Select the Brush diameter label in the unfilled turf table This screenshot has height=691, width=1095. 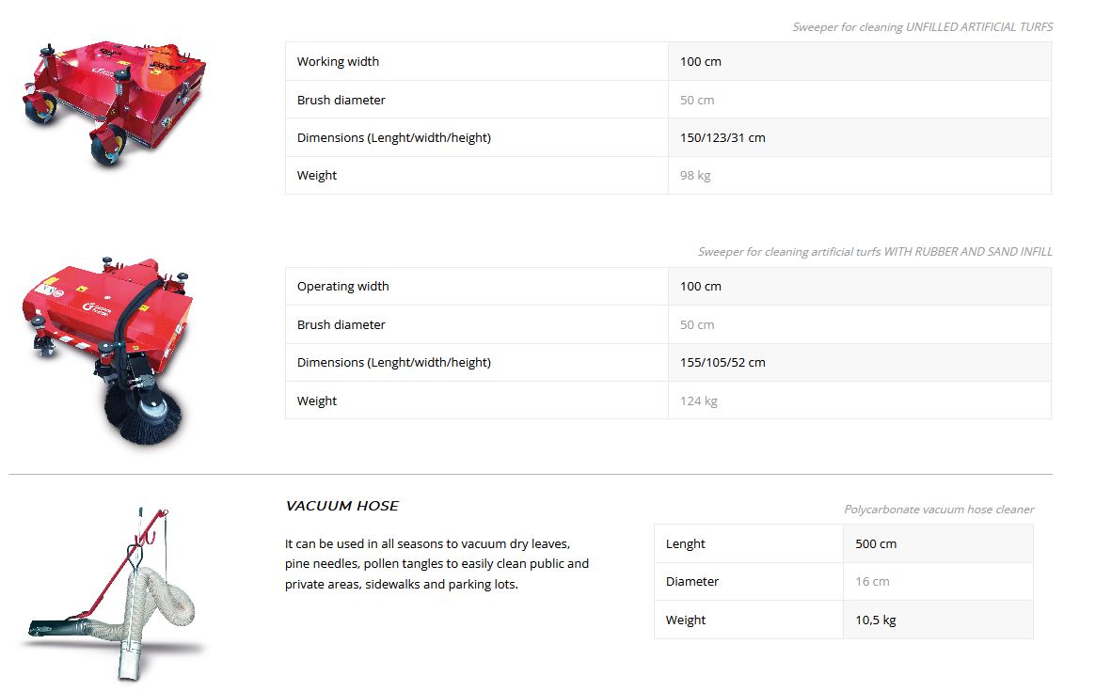click(341, 101)
